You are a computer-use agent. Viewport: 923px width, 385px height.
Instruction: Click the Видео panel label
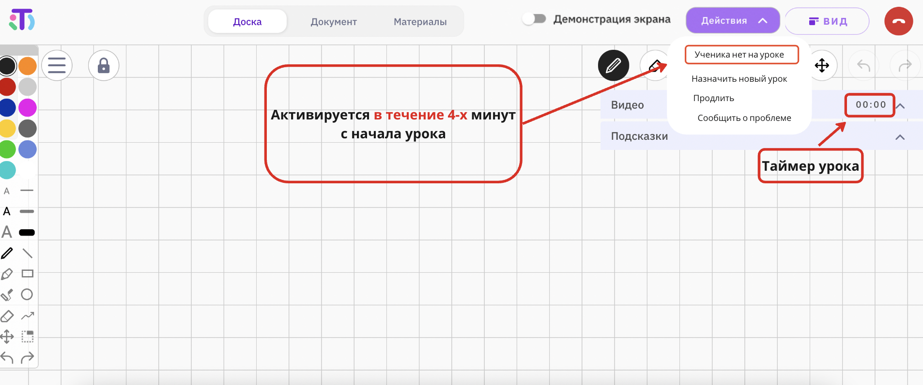[627, 105]
